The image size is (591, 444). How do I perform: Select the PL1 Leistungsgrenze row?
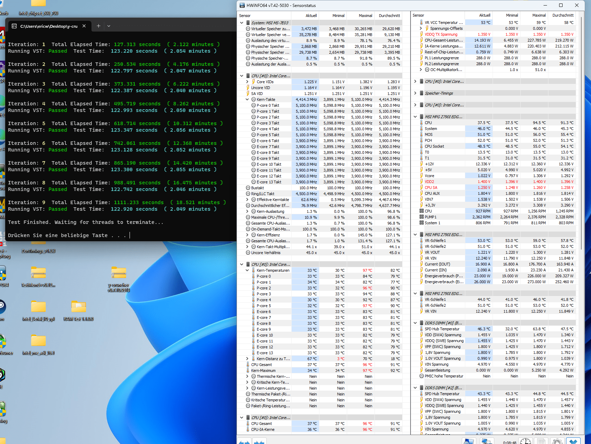click(493, 58)
